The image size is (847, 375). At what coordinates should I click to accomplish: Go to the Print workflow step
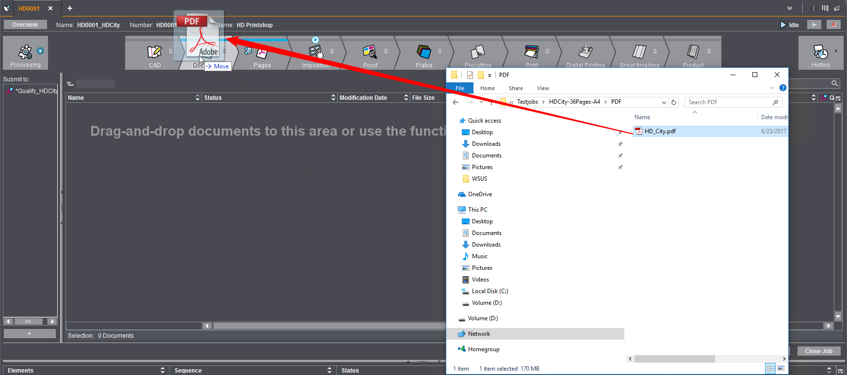[x=532, y=52]
